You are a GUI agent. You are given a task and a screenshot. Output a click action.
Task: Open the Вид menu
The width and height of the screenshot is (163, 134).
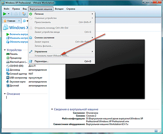pos(25,9)
